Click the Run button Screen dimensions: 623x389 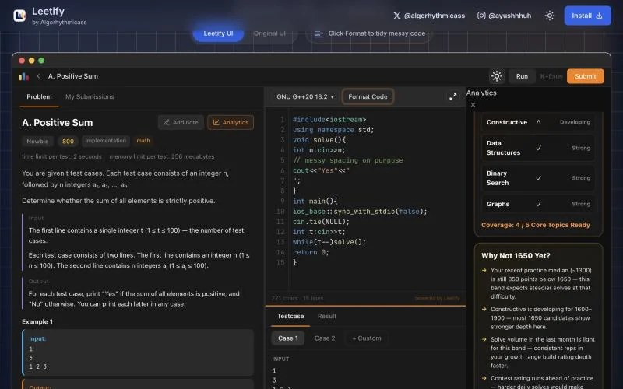coord(522,76)
